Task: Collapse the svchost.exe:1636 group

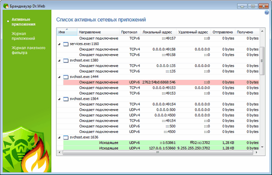Action: click(x=59, y=138)
